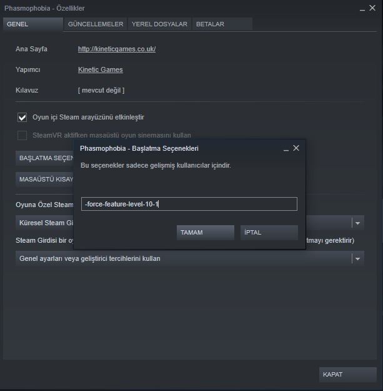Click the BAŞLATMA SEÇENEKLERİ button behind the dialog
The width and height of the screenshot is (383, 391).
pyautogui.click(x=44, y=158)
